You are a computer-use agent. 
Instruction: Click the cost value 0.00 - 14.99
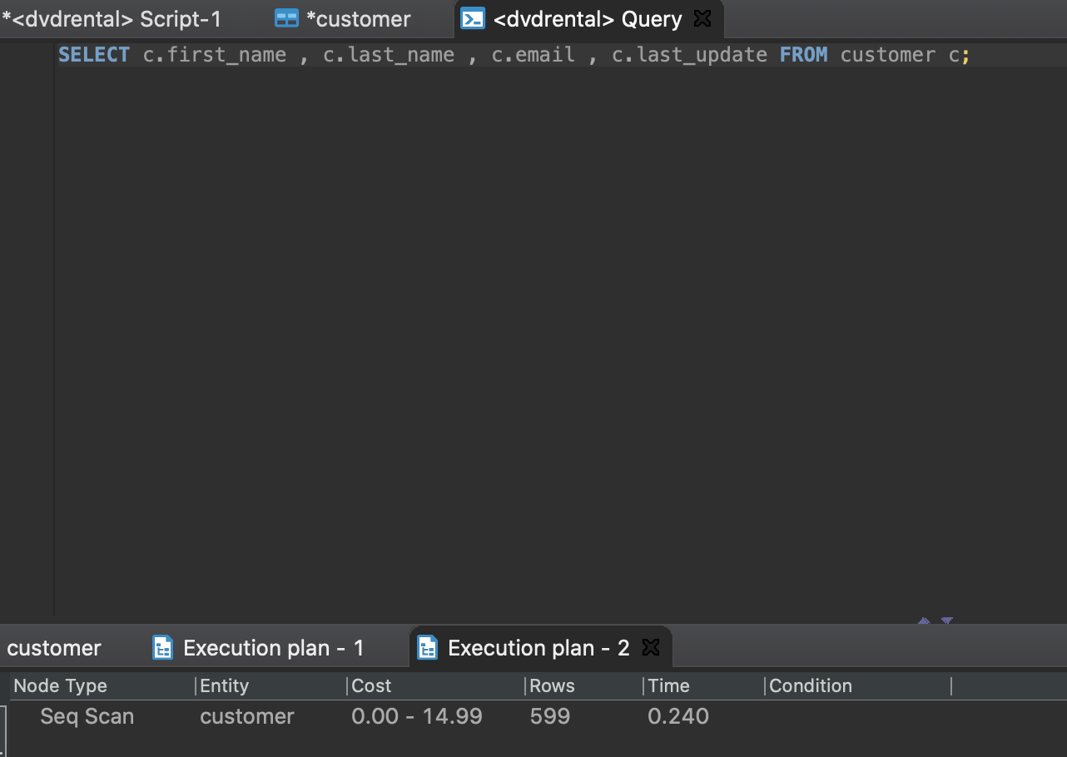(417, 716)
